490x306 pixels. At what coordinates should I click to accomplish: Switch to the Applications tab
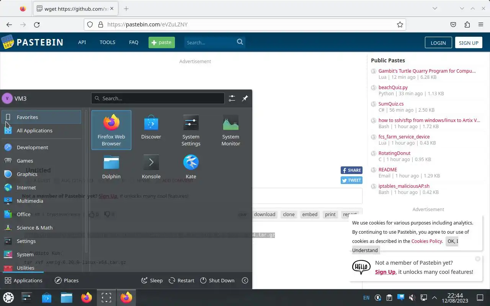pos(23,280)
